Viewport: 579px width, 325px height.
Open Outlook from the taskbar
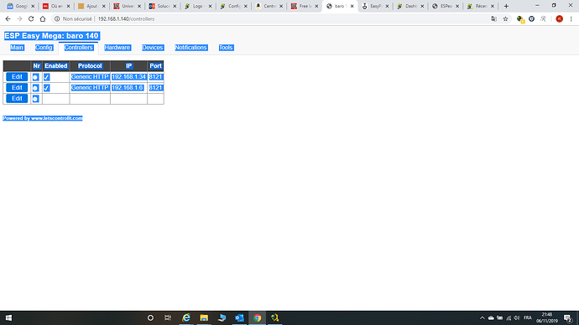tap(239, 317)
